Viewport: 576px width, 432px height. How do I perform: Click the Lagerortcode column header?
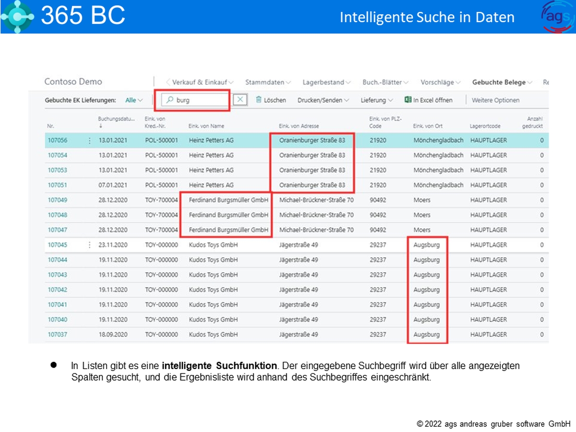485,126
